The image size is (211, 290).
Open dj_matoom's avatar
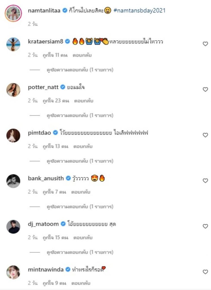tap(13, 227)
